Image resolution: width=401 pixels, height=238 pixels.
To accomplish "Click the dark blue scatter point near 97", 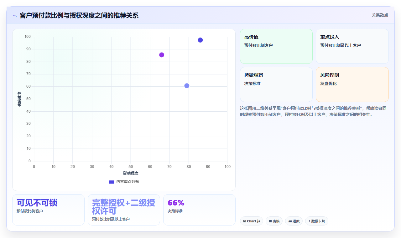I will coord(200,40).
